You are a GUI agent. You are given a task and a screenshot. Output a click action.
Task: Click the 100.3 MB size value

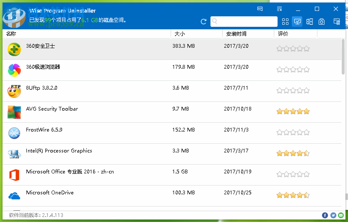tap(184, 193)
